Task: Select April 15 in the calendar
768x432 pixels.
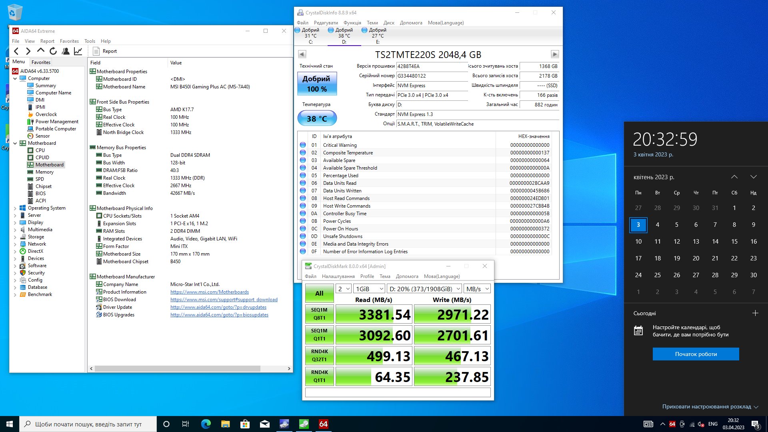Action: click(734, 242)
